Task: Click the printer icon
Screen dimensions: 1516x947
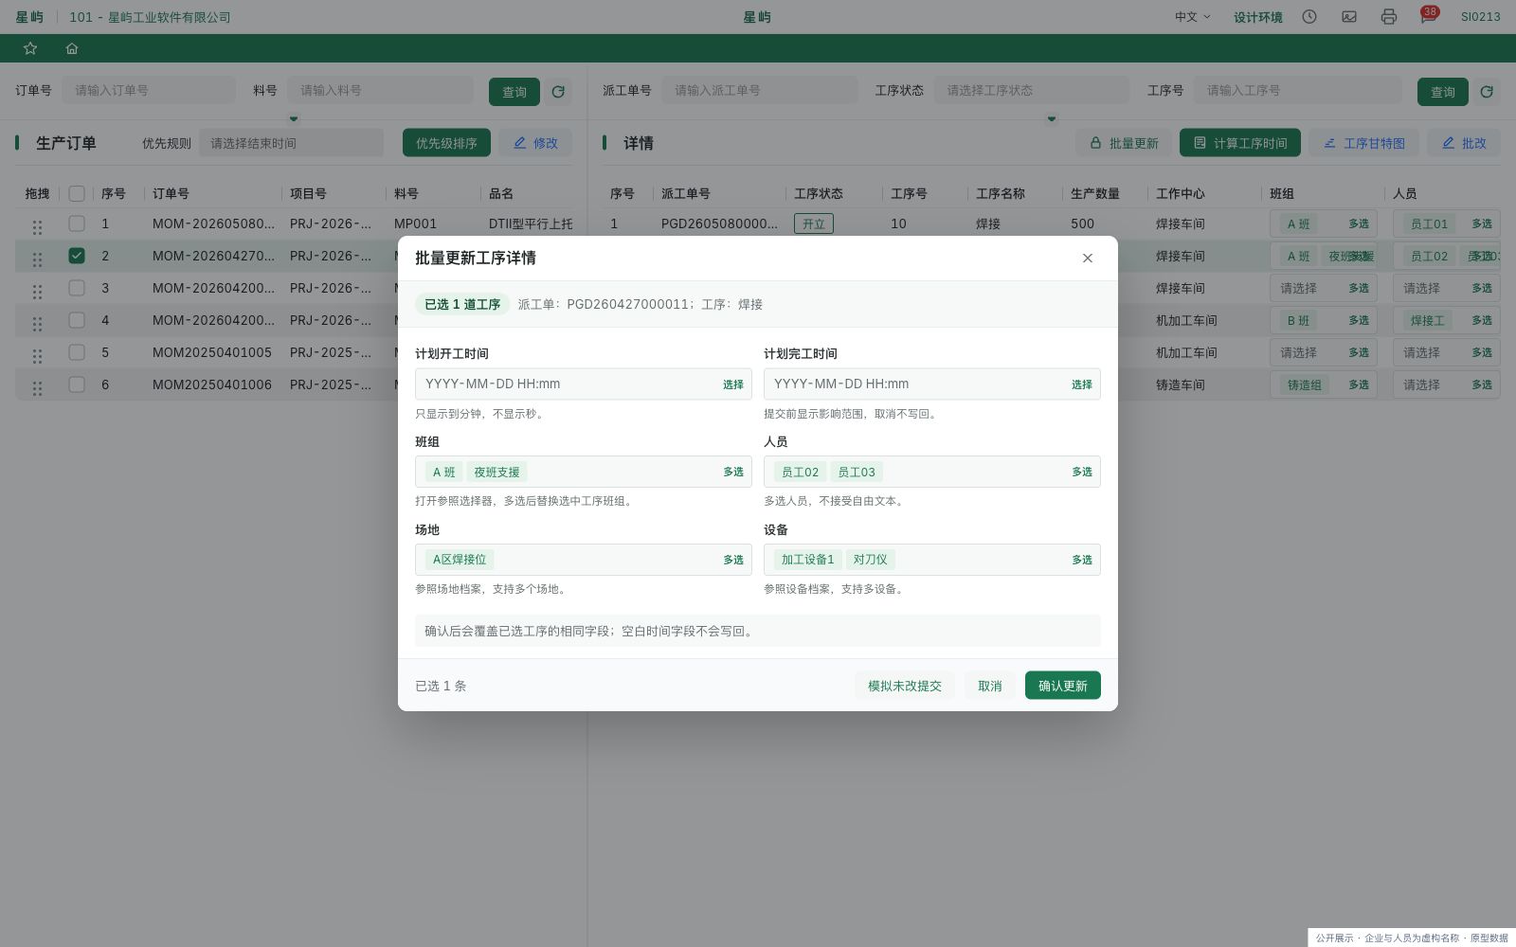Action: 1389,17
